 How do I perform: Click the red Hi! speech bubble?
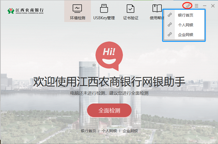pos(109,56)
